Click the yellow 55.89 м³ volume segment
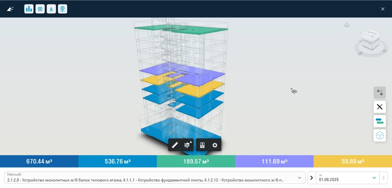Screen dimensions: 392x188 pos(353,161)
